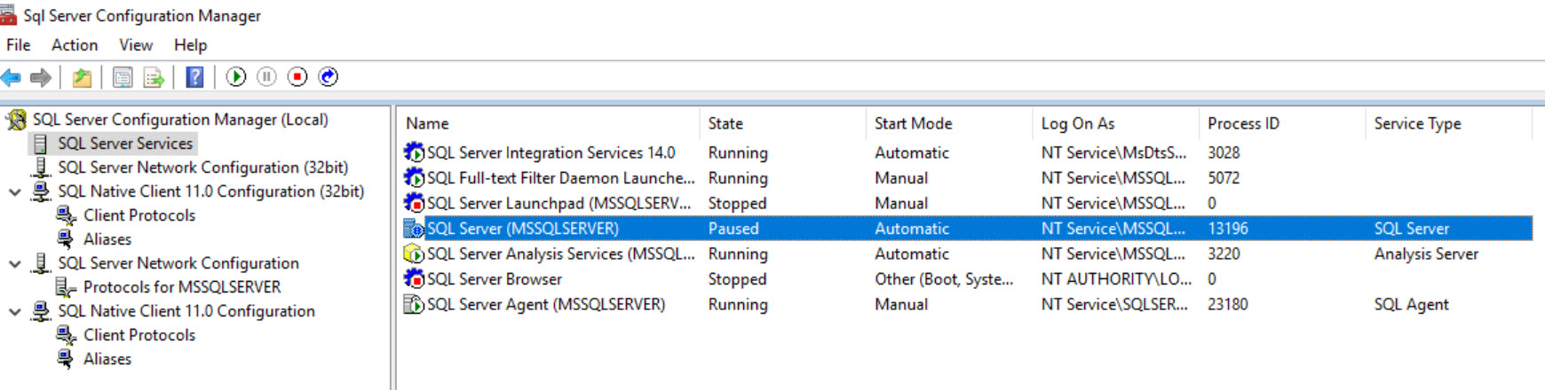This screenshot has height=390, width=1545.
Task: Click NT AUTHORITY\LO... log on cell
Action: (1116, 279)
